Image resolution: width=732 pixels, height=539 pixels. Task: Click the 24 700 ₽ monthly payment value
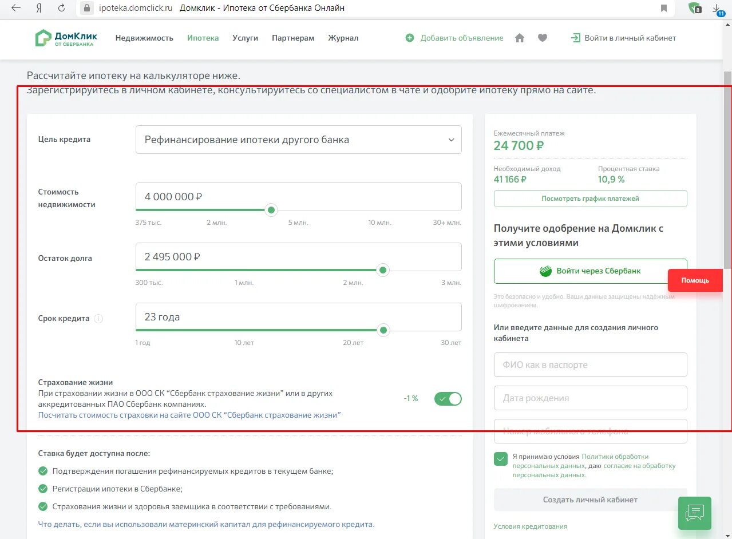(519, 145)
